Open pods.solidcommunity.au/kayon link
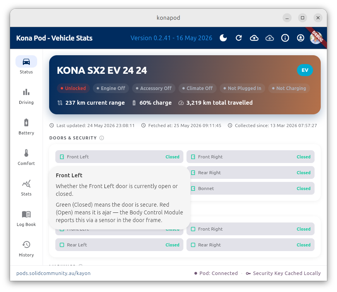Image resolution: width=337 pixels, height=292 pixels. click(x=53, y=273)
